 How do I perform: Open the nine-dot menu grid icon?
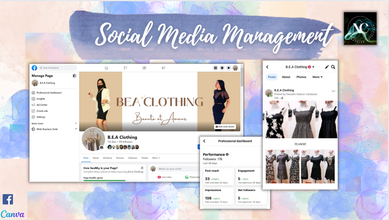[215, 68]
